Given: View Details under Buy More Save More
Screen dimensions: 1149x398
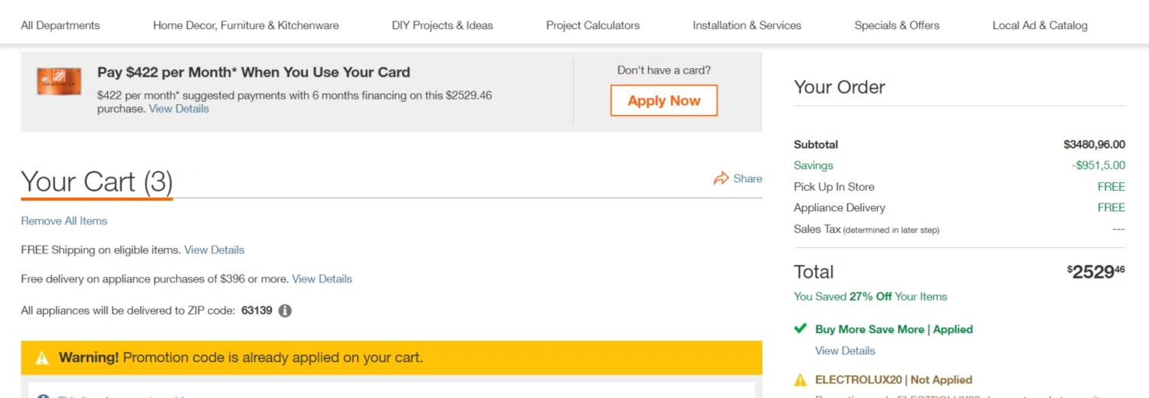Looking at the screenshot, I should pyautogui.click(x=845, y=351).
